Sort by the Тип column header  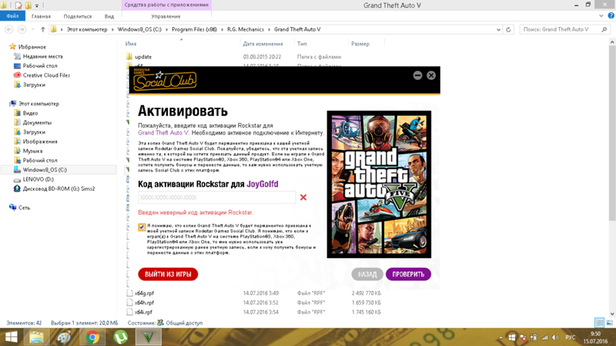click(x=302, y=44)
